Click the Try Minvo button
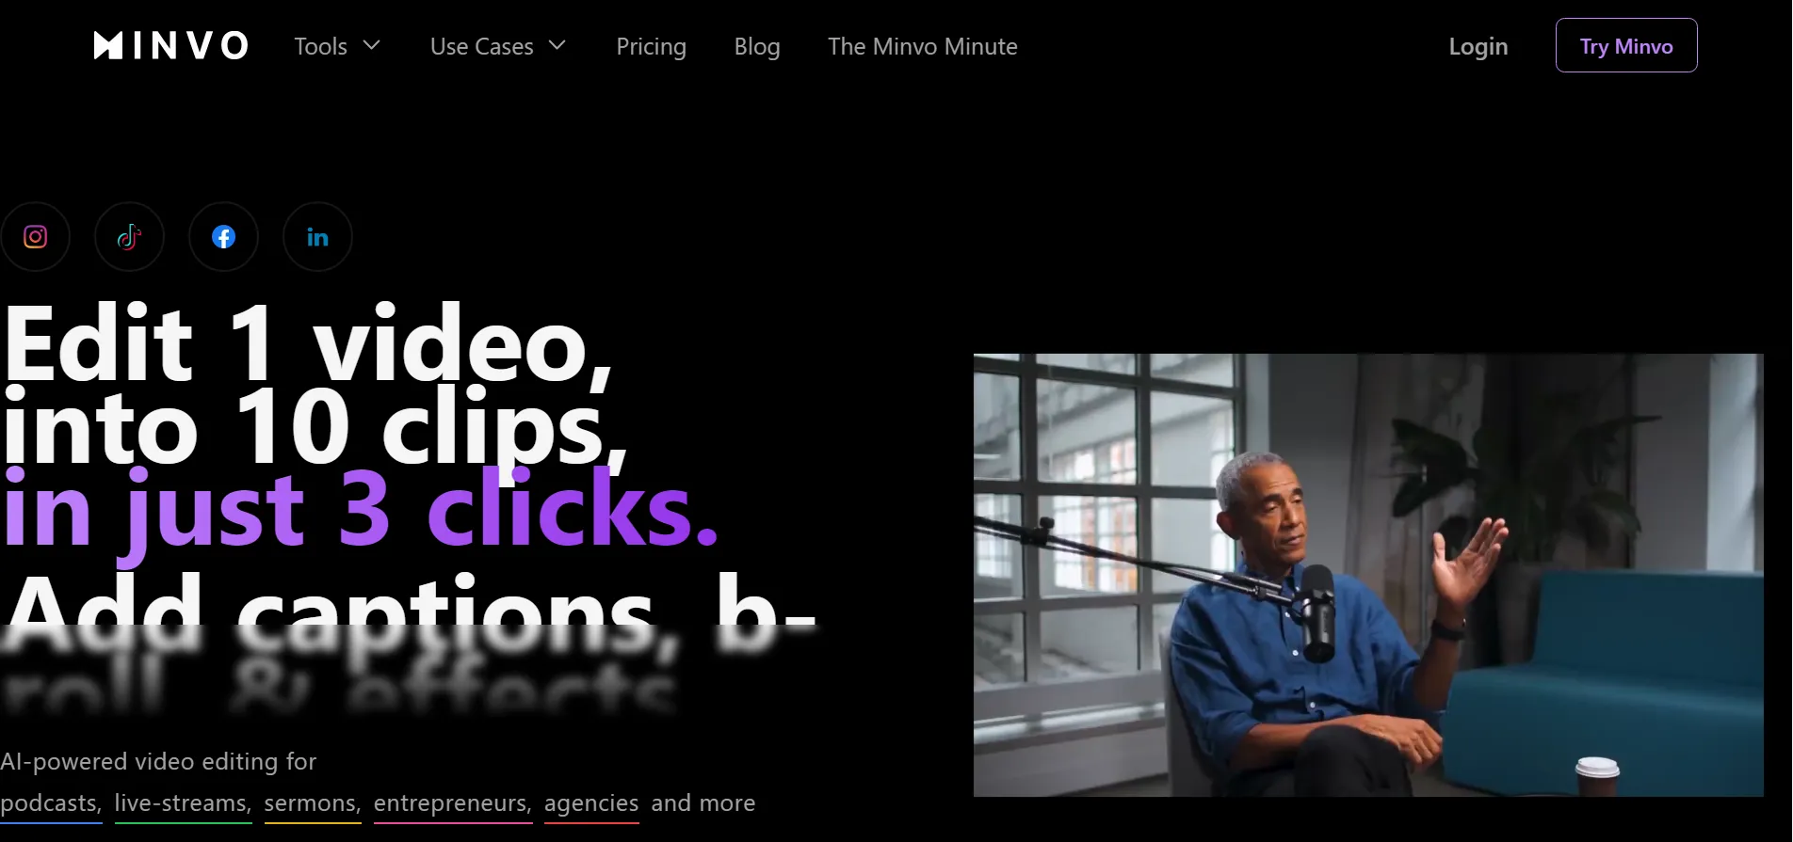The image size is (1793, 842). (x=1626, y=45)
